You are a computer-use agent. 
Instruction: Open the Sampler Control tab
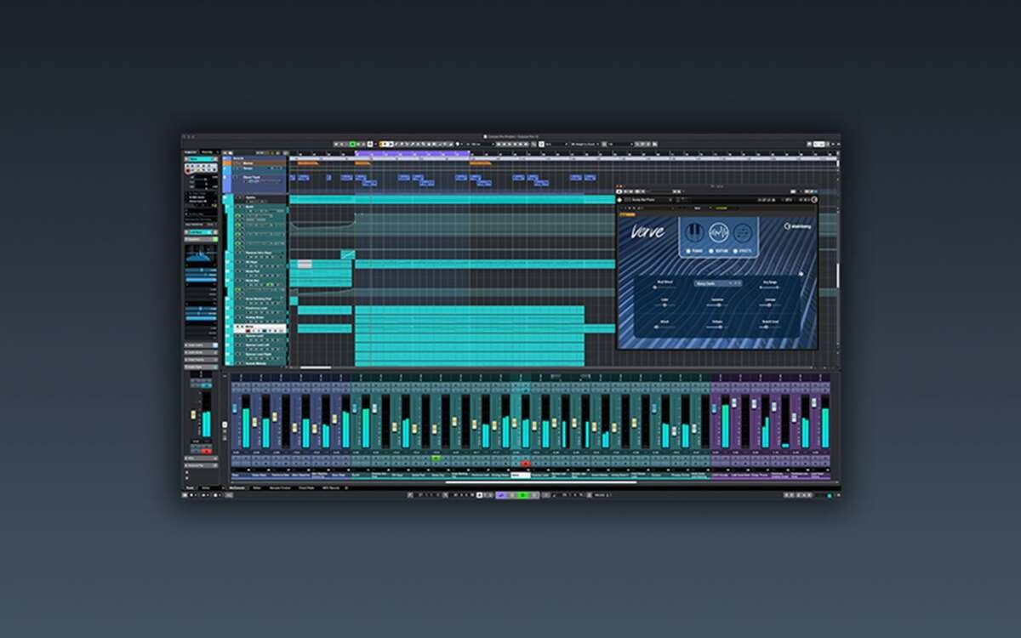[280, 487]
